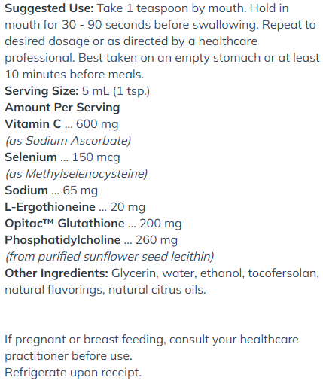Click the Selenium 150 mcg entry
323x384 pixels.
[62, 157]
